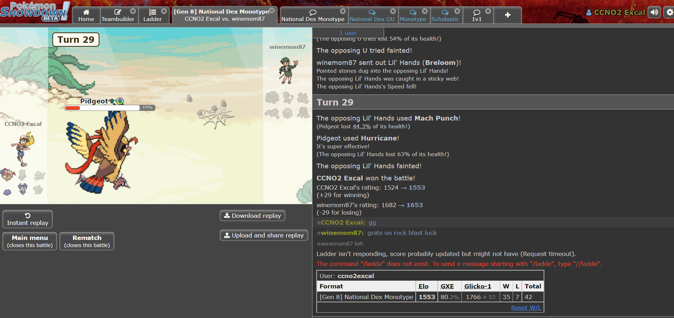Toggle sound with the speaker icon
This screenshot has width=674, height=318.
click(654, 12)
